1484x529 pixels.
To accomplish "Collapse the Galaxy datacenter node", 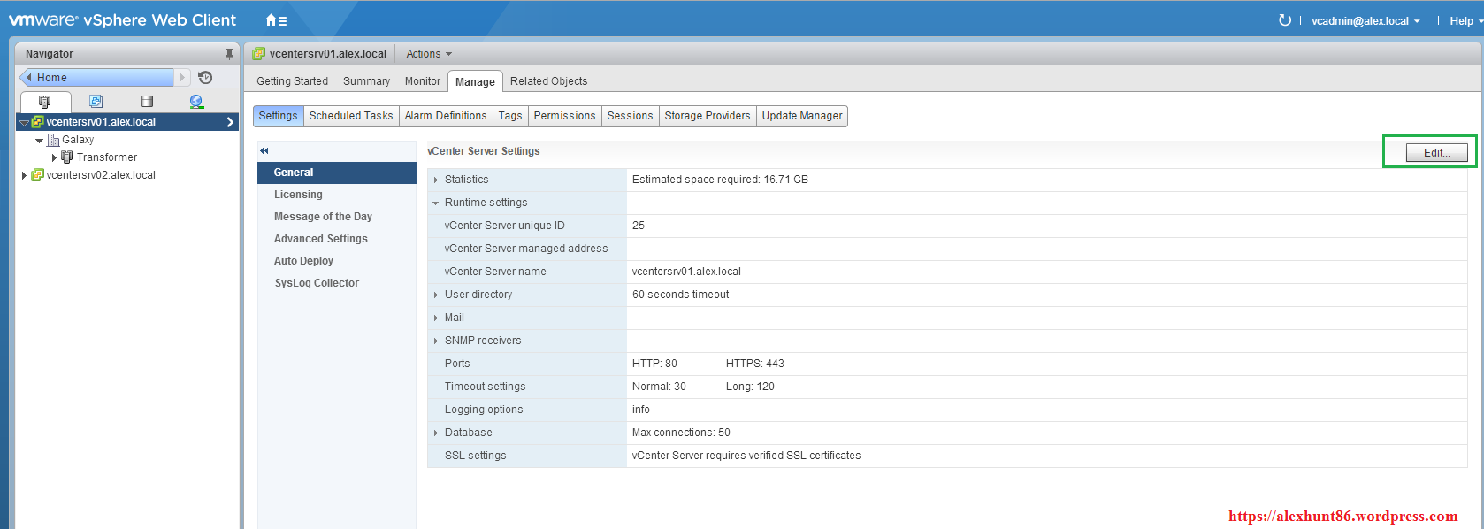I will [x=39, y=141].
